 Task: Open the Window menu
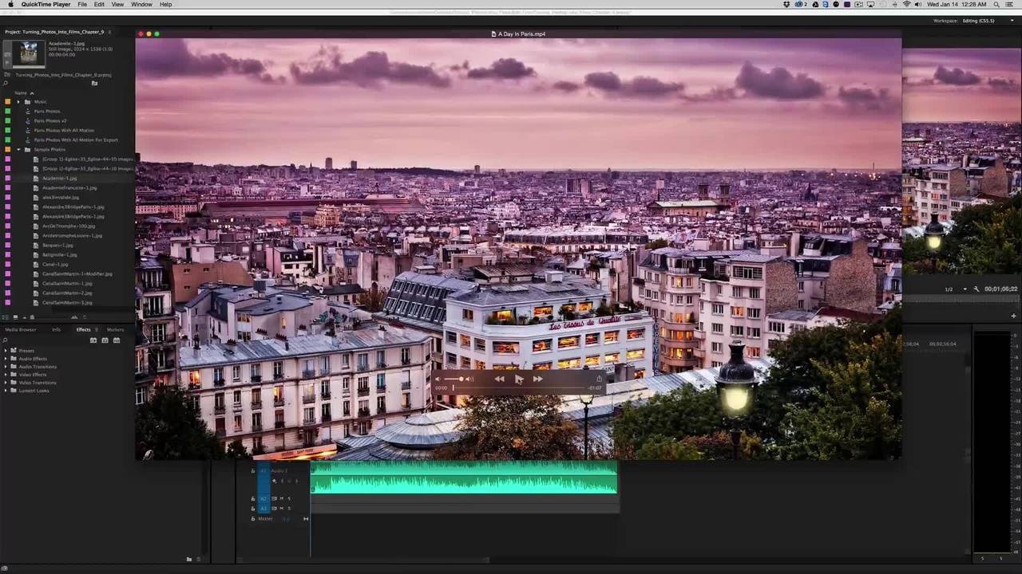pyautogui.click(x=141, y=5)
